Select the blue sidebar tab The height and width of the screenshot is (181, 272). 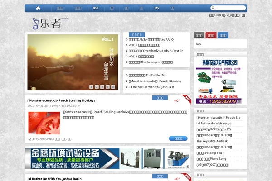tap(223, 35)
